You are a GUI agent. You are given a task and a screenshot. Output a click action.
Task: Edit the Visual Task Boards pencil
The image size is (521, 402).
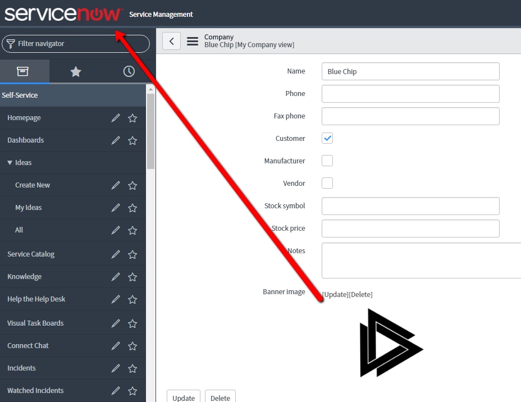coord(115,323)
